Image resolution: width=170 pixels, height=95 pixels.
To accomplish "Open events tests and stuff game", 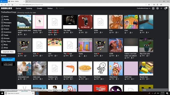I will [24, 22].
